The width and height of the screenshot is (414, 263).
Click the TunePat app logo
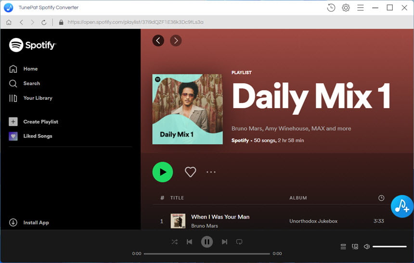coord(9,8)
